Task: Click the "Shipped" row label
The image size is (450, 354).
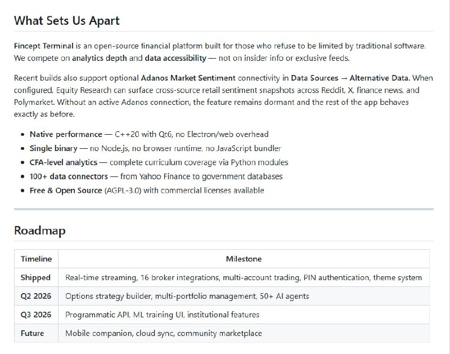Action: click(35, 277)
